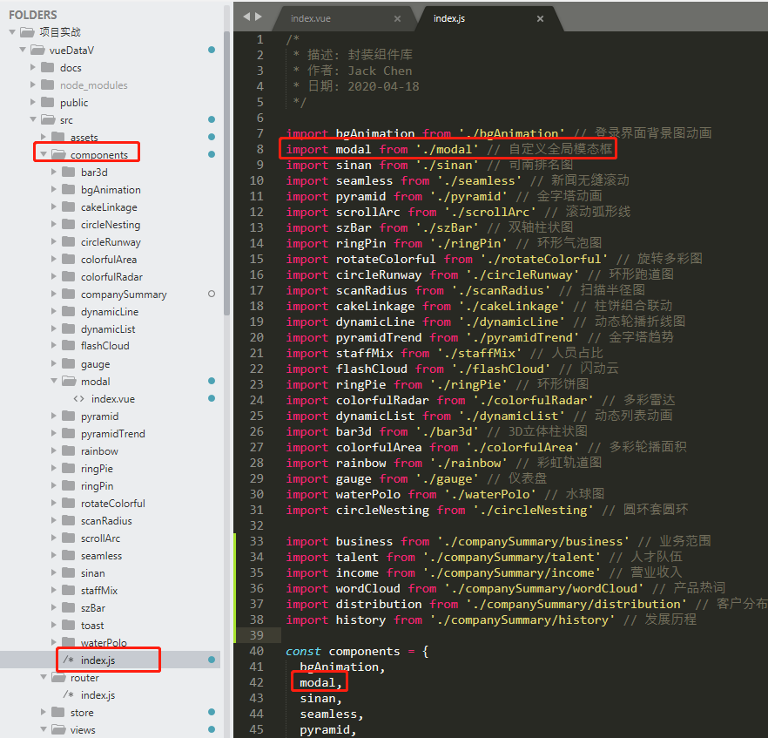The image size is (768, 738).
Task: Collapse the modal folder arrow
Action: point(54,381)
